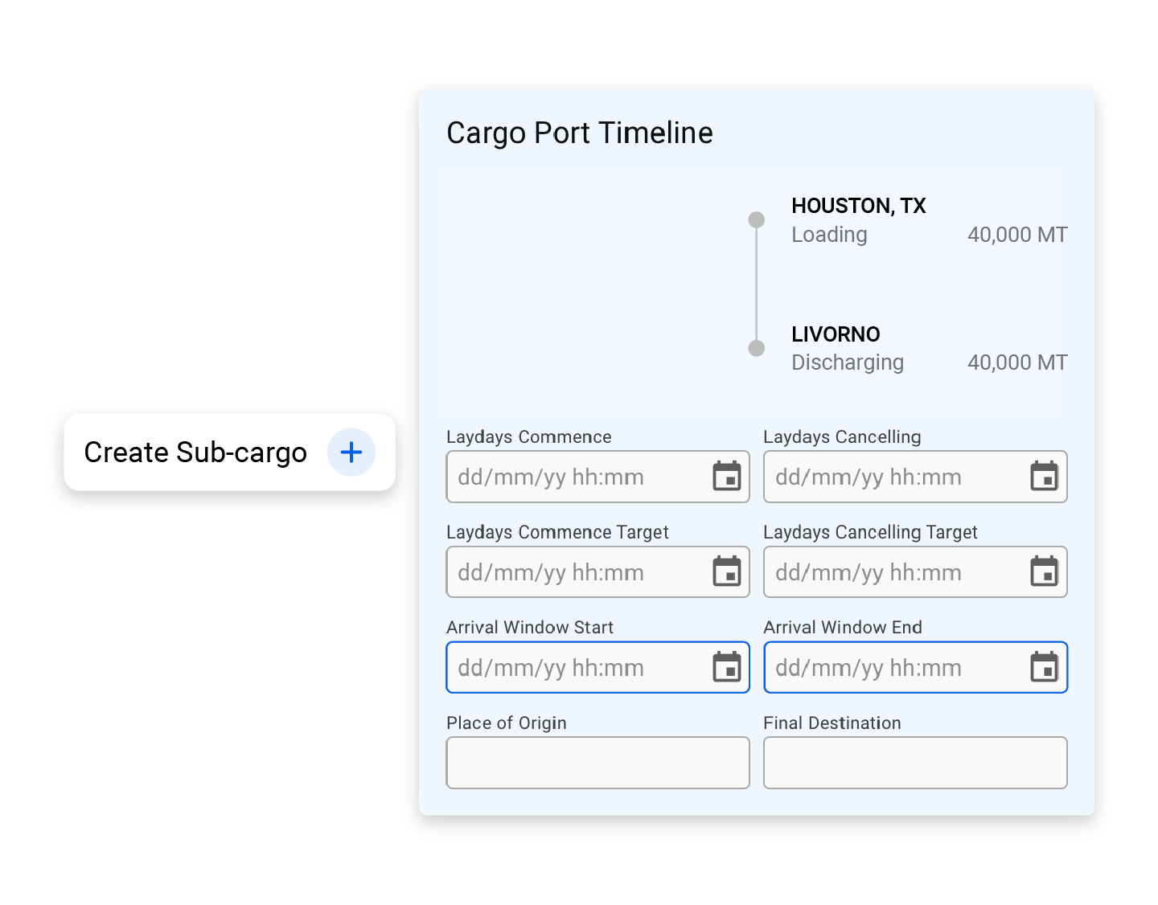
Task: Click the Loading 40,000 MT quantity
Action: [1017, 235]
